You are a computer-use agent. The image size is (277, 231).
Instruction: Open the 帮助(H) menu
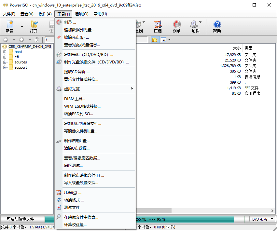pyautogui.click(x=100, y=14)
